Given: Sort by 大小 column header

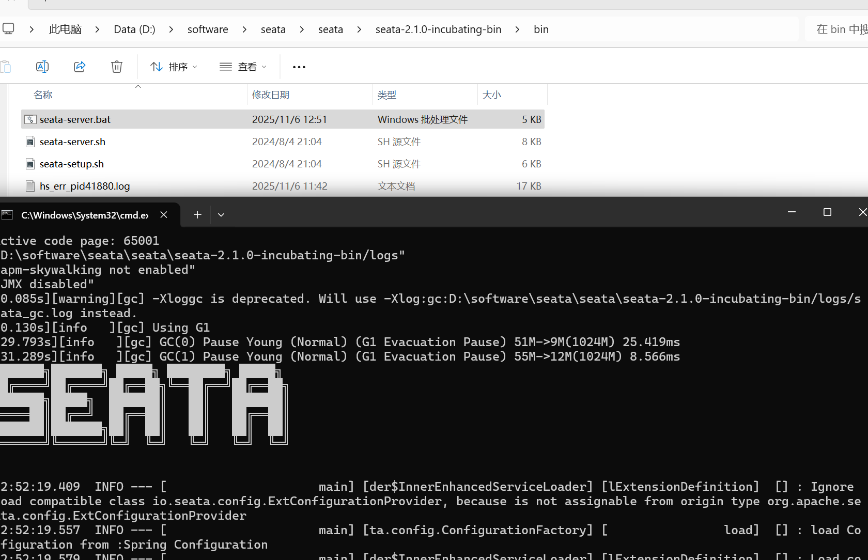Looking at the screenshot, I should (492, 95).
